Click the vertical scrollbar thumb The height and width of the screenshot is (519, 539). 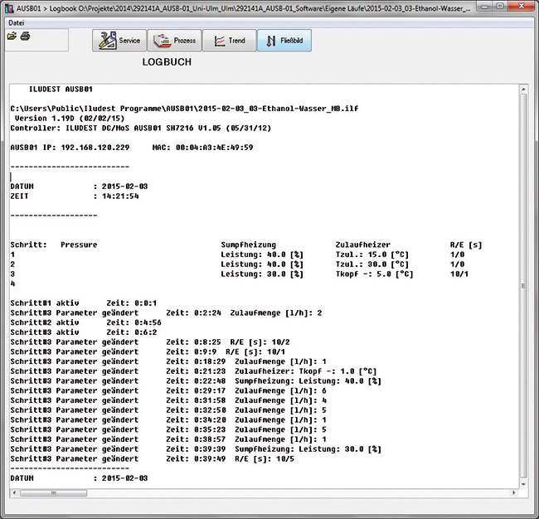point(523,286)
